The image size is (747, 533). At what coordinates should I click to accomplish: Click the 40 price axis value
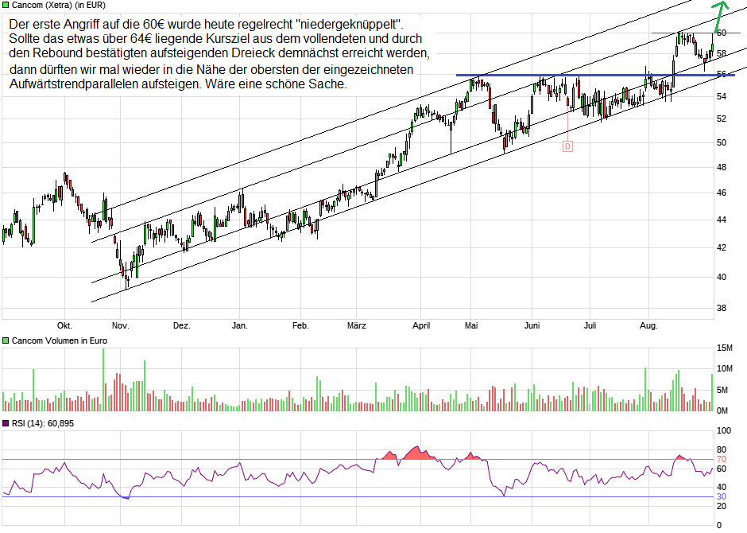[x=722, y=278]
